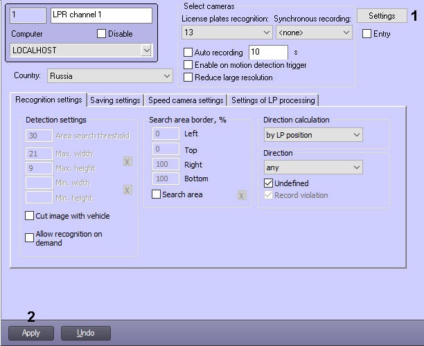Click the Settings button
The image size is (424, 346).
coord(382,16)
